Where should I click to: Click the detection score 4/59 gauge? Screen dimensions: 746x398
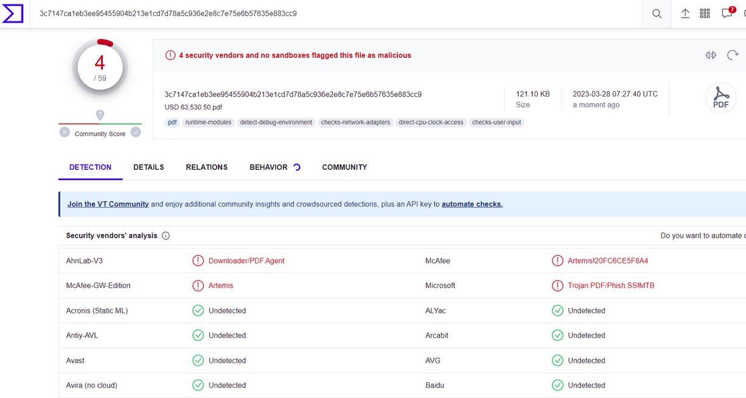pyautogui.click(x=100, y=67)
